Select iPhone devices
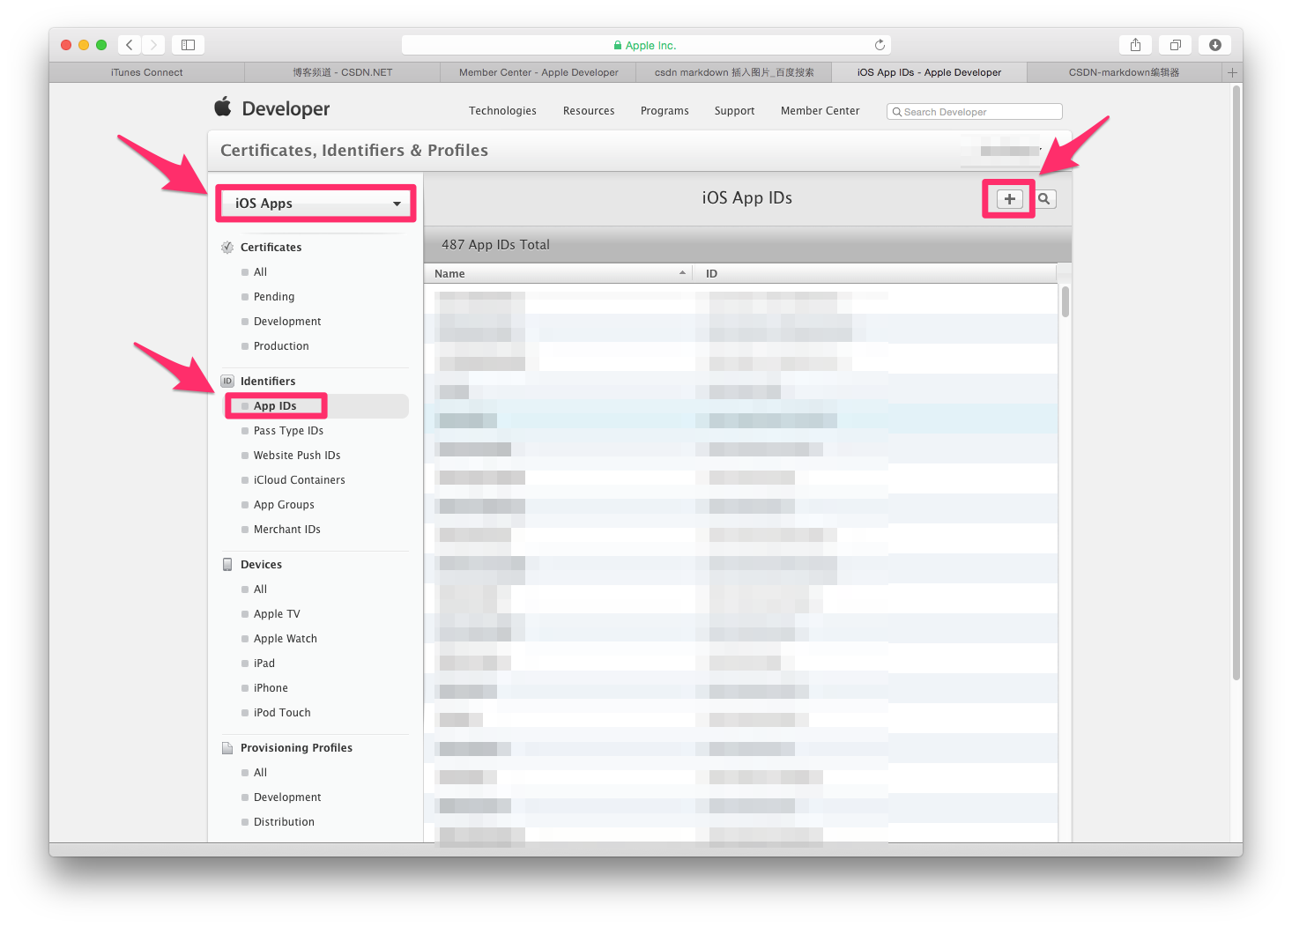This screenshot has width=1292, height=927. click(271, 688)
